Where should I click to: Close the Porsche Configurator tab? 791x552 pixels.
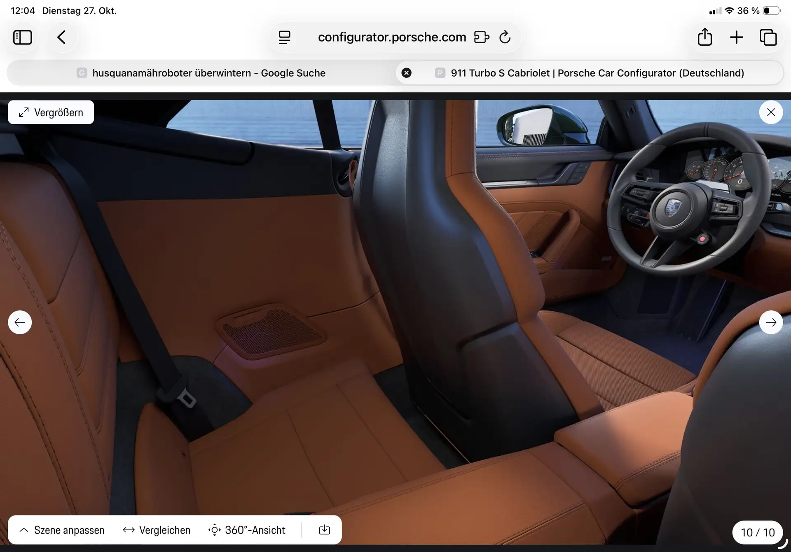pos(406,73)
